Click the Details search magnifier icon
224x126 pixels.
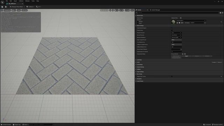[137, 13]
